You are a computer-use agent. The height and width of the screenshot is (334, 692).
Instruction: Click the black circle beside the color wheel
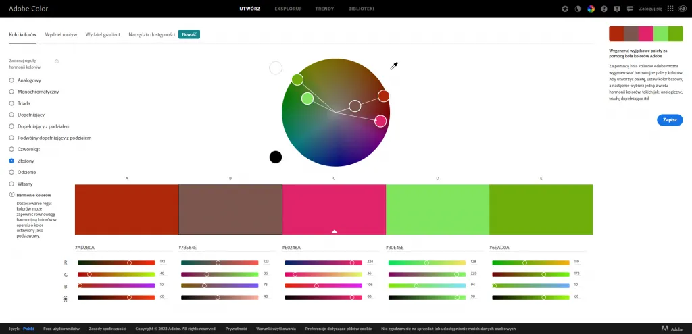276,157
